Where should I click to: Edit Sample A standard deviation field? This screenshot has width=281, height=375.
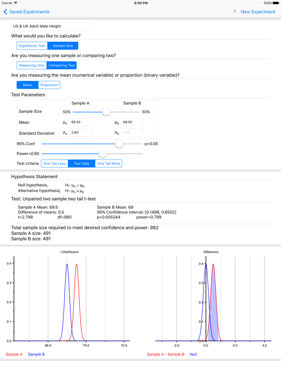(80, 132)
